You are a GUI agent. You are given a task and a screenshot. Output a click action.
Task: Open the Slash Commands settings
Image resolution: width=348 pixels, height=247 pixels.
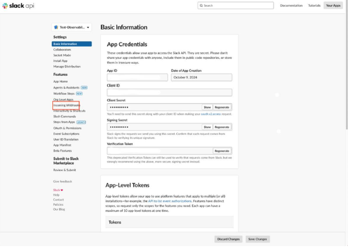64,116
